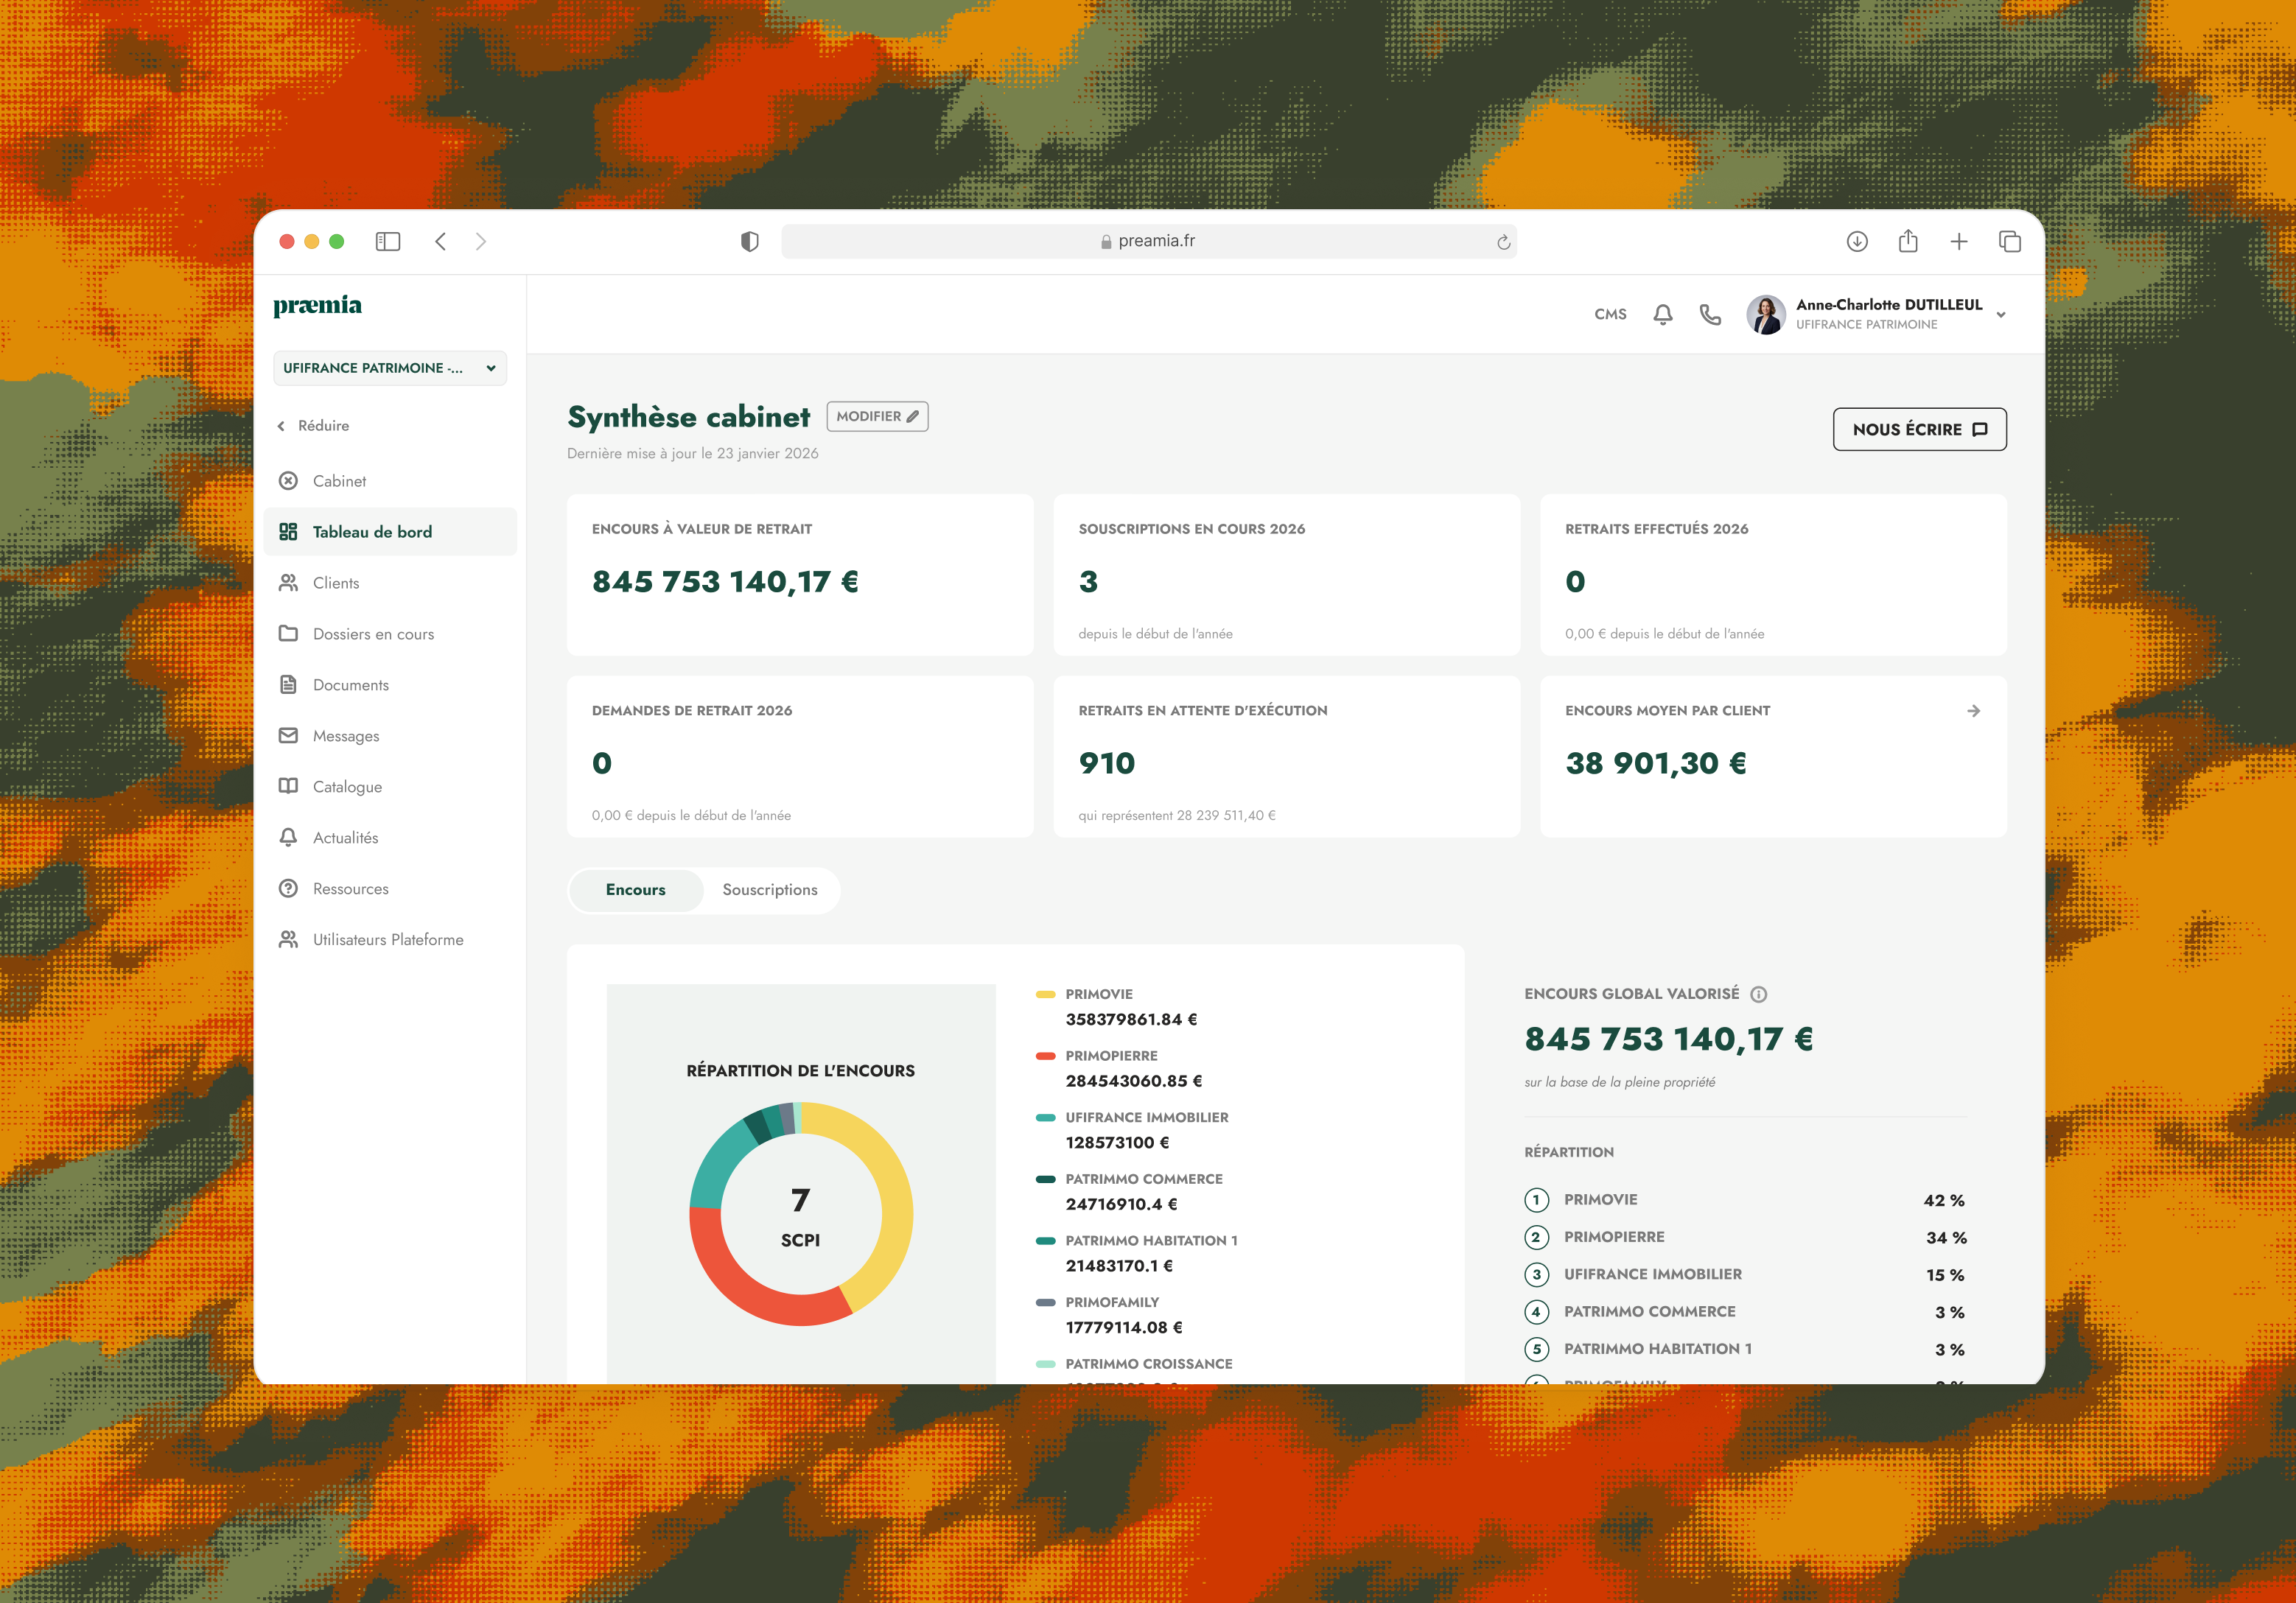Click the phone contact icon
Screen dimensions: 2296x1603
(x=1710, y=314)
